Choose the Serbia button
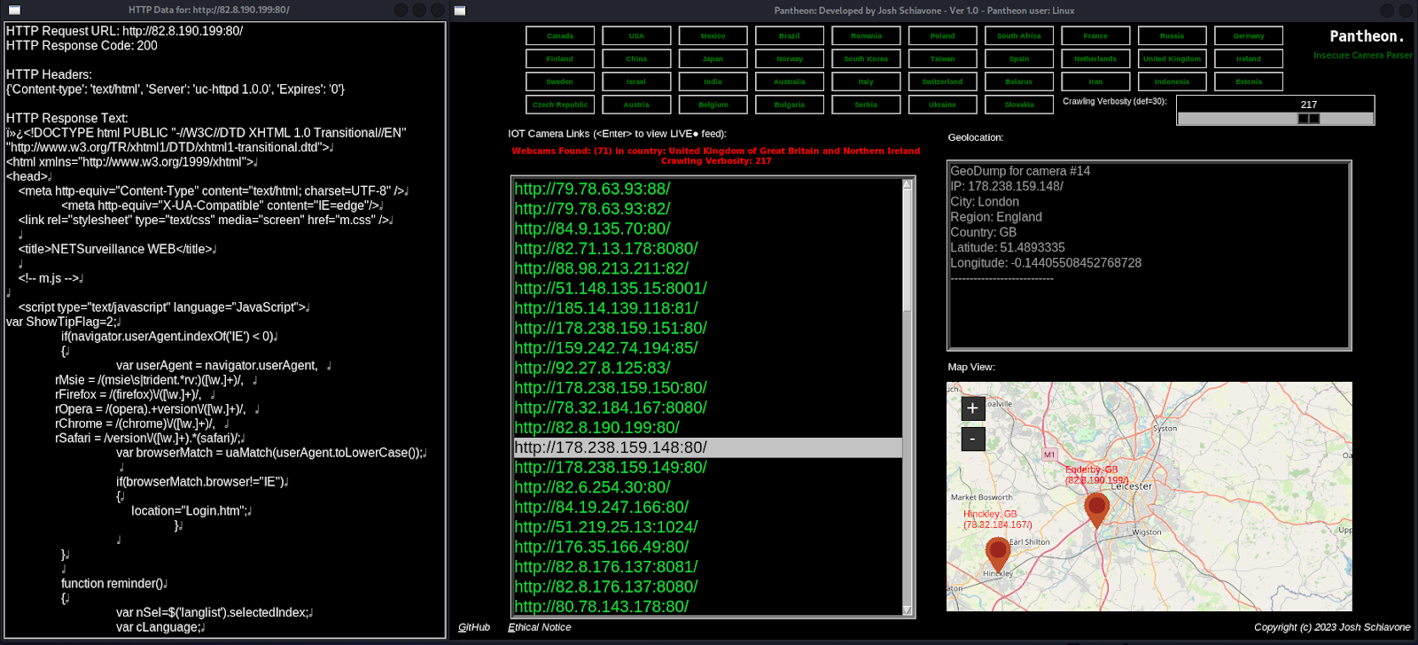 pyautogui.click(x=866, y=105)
